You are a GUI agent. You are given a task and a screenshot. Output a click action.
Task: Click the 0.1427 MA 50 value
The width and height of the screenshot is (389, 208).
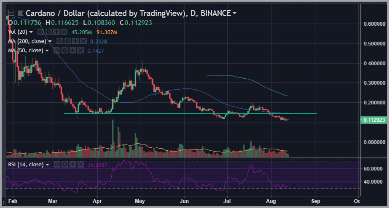pyautogui.click(x=96, y=51)
